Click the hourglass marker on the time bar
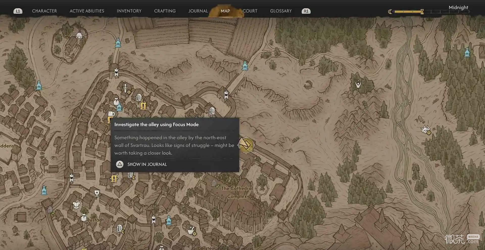The width and height of the screenshot is (485, 250). (x=422, y=12)
